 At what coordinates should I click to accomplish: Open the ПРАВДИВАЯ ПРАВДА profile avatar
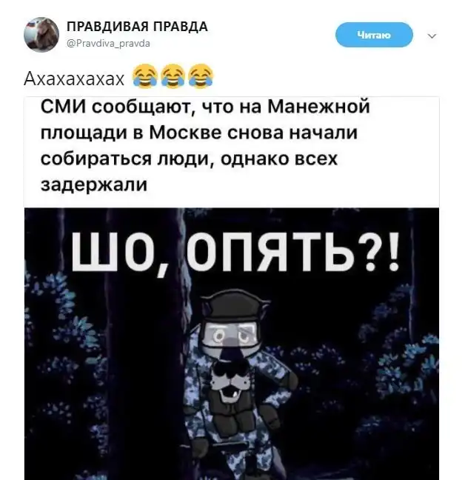(41, 35)
